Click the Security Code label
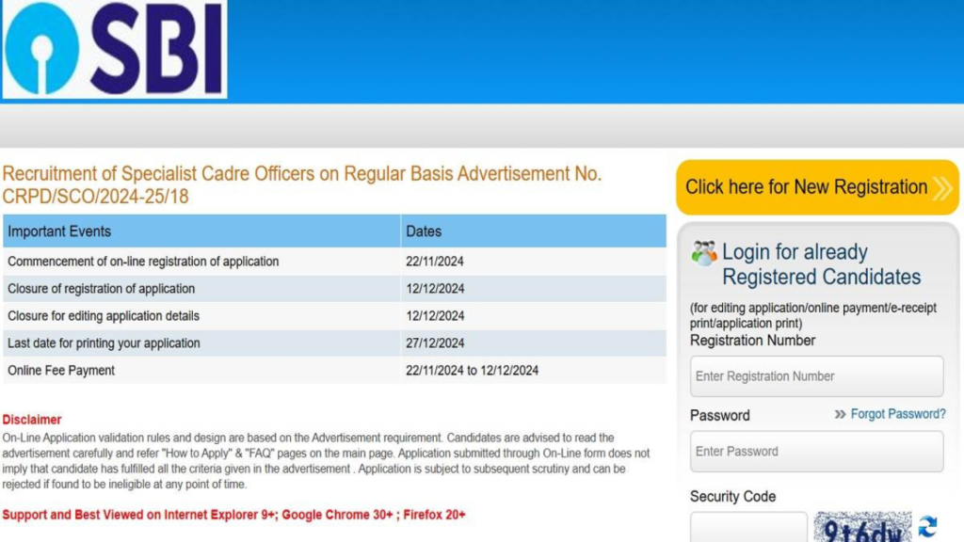 point(732,497)
